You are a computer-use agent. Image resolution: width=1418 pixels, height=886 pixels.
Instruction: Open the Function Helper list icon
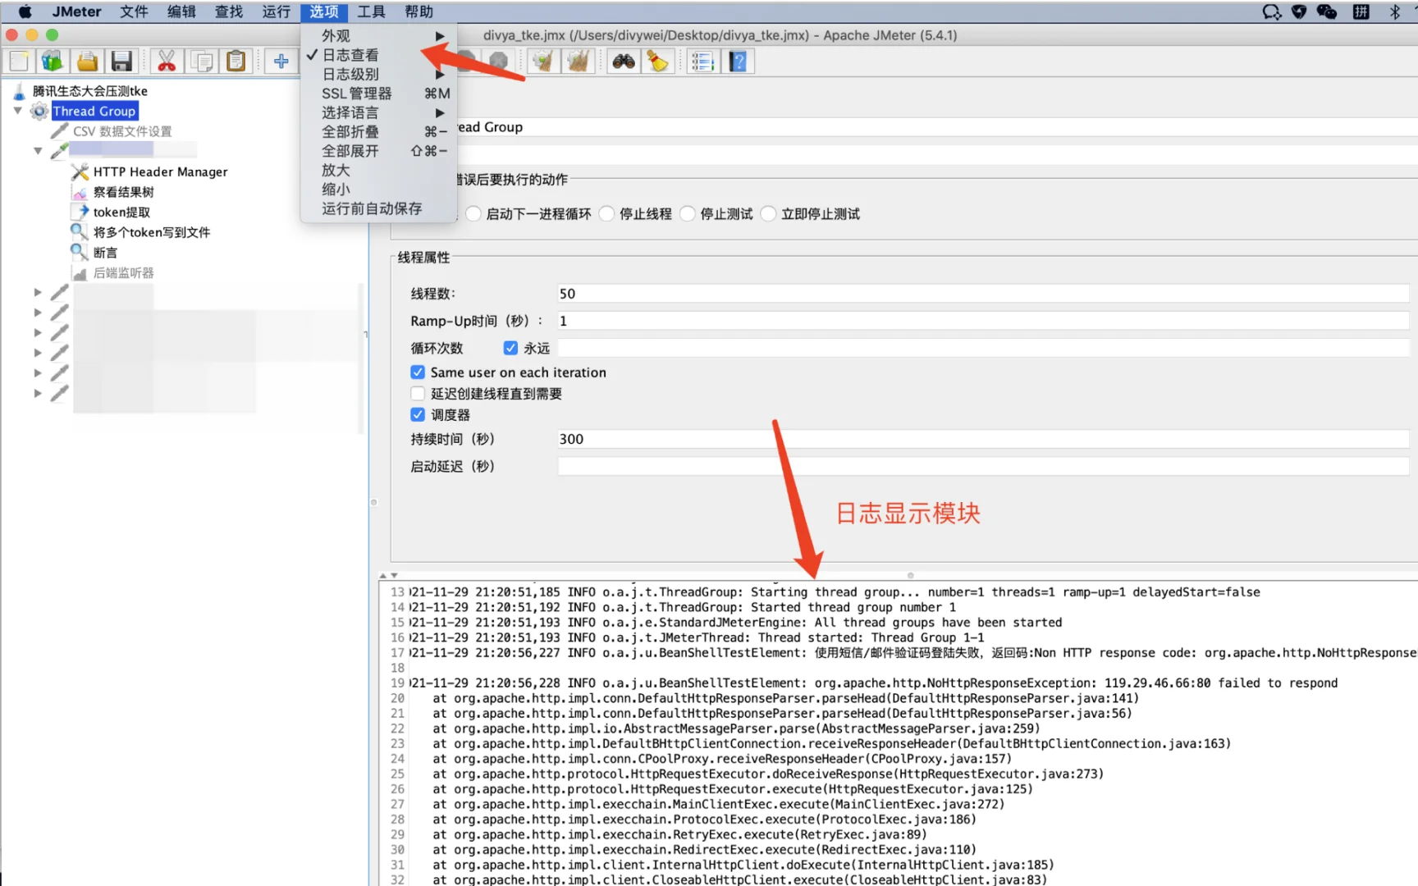point(702,62)
